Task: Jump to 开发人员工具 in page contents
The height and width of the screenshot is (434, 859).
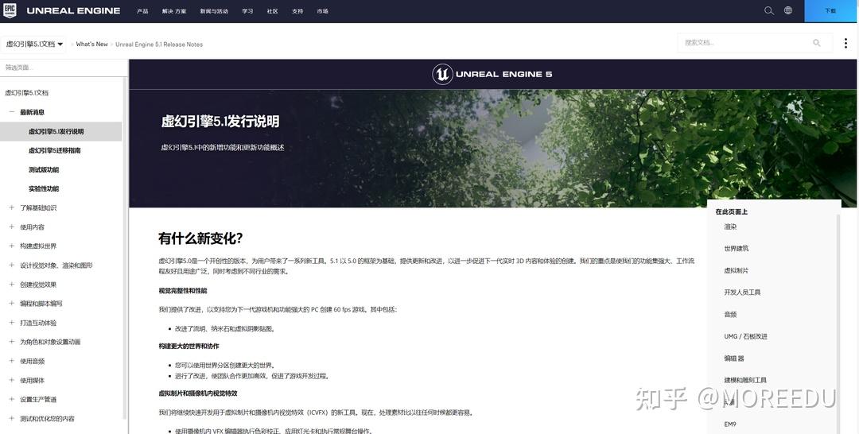Action: pyautogui.click(x=742, y=293)
